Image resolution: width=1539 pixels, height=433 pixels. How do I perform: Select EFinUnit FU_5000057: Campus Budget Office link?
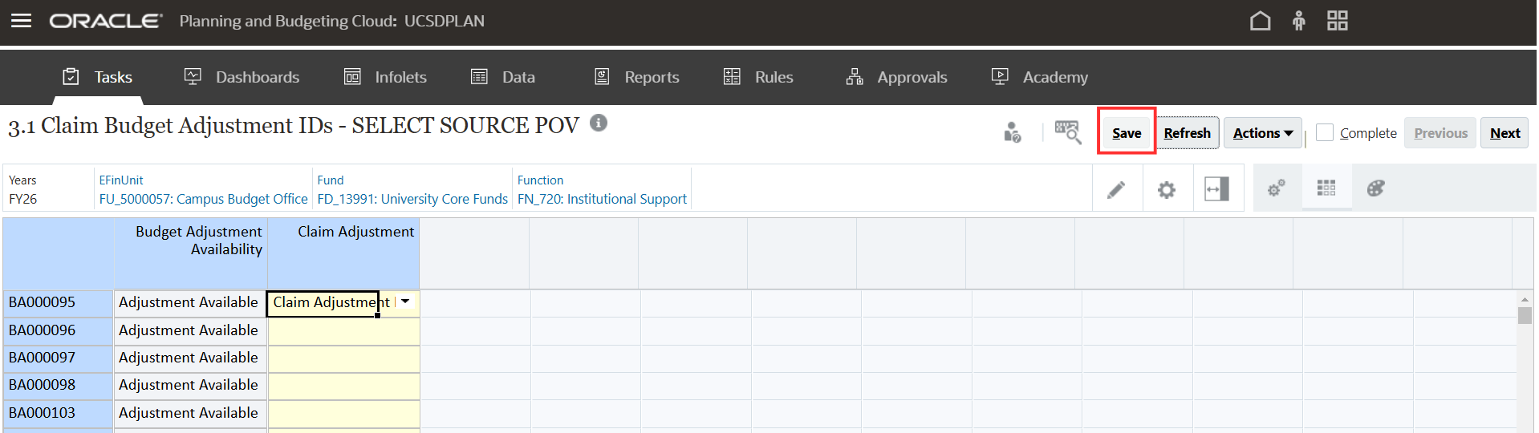point(203,199)
